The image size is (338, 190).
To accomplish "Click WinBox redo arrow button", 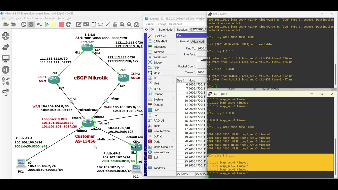I will (x=152, y=30).
